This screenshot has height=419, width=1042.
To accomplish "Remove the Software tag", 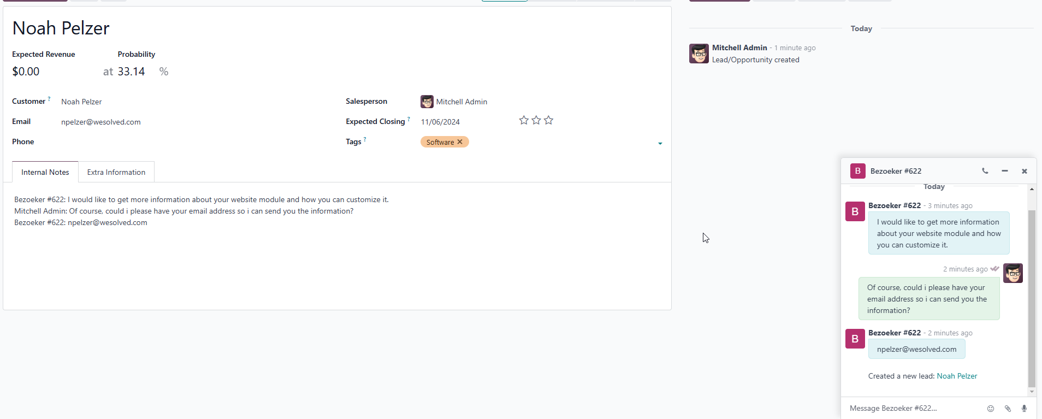I will click(x=460, y=142).
